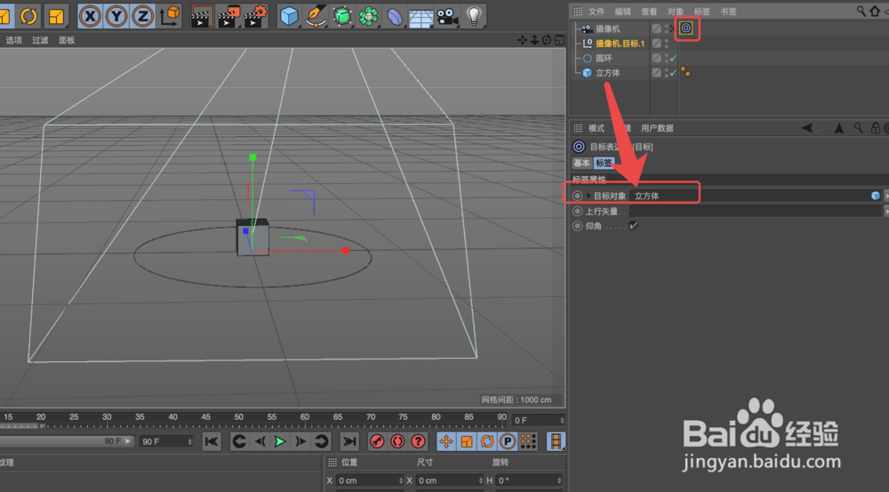Open Attribute Manager 用户数据 menu
Screen dimensions: 889x492
pyautogui.click(x=657, y=128)
